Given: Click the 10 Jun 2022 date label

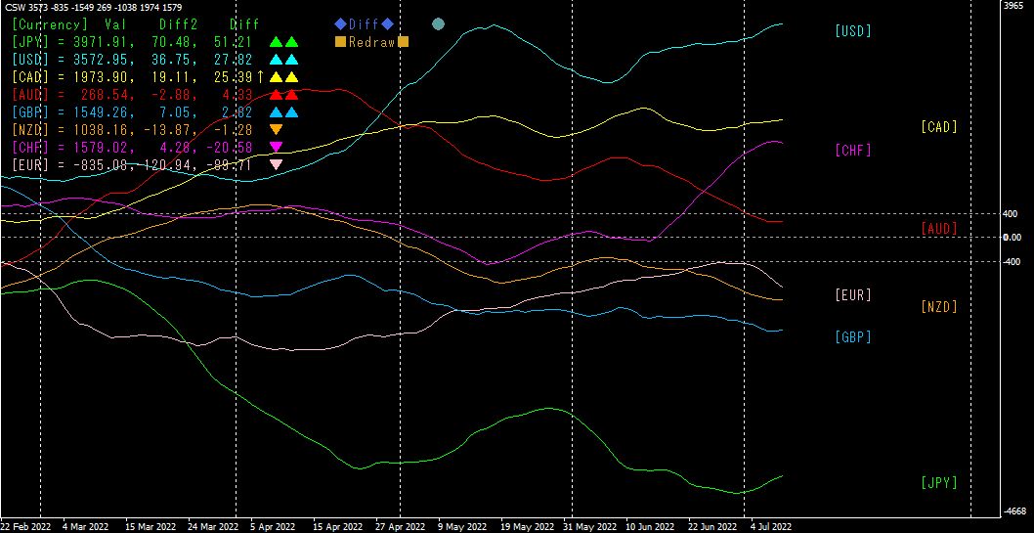Looking at the screenshot, I should (x=650, y=526).
